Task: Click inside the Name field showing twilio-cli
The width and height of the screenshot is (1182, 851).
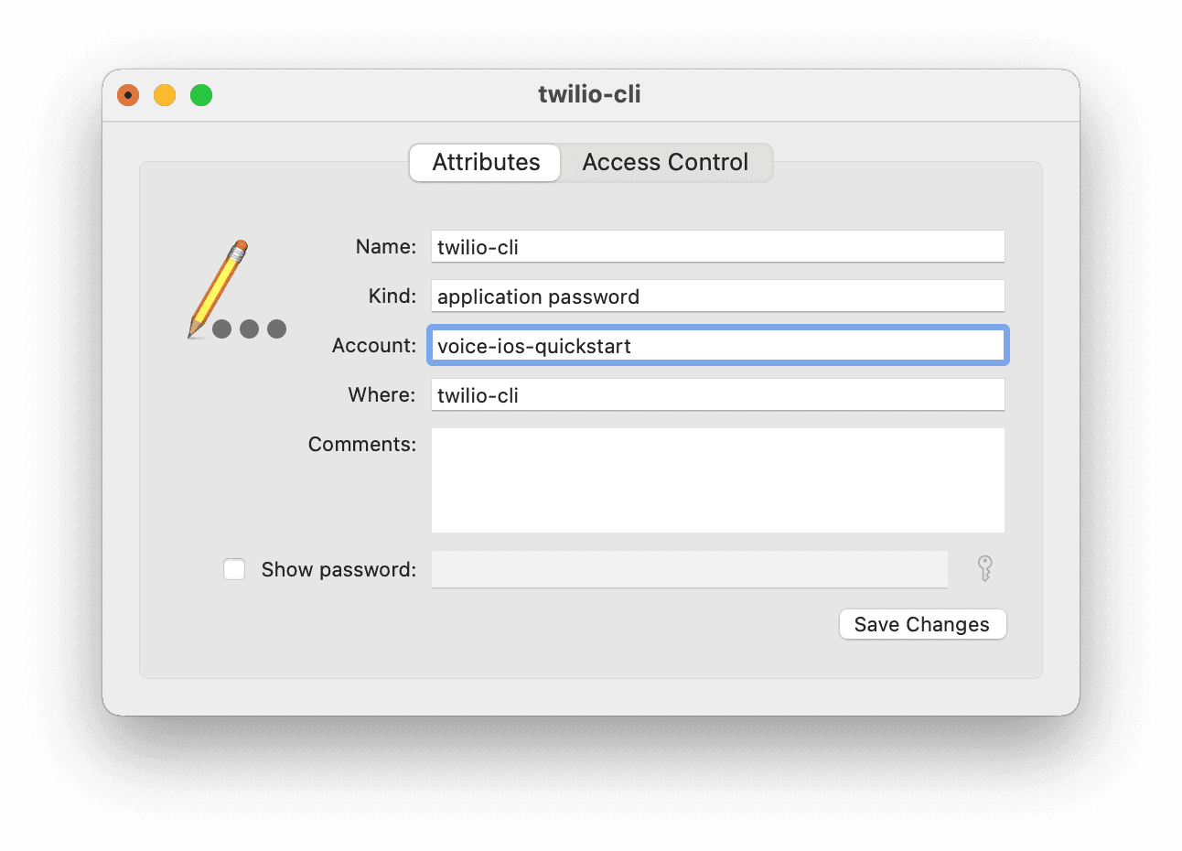Action: click(717, 246)
